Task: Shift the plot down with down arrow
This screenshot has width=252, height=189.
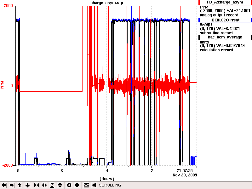Action: pyautogui.click(x=28, y=185)
